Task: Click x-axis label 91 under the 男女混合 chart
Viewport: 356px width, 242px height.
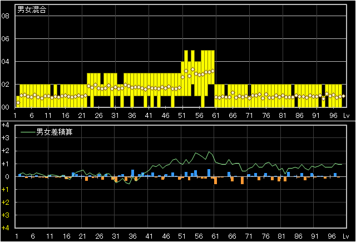Action: 316,116
